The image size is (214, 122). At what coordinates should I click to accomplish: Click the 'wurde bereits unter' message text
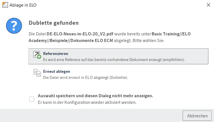tap(133, 34)
